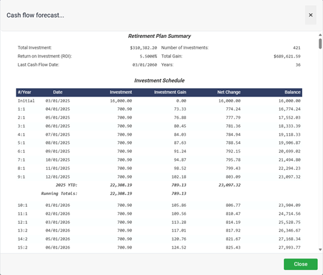323x275 pixels.
Task: Click the balance 23,097.32 in row 9:1
Action: point(290,177)
